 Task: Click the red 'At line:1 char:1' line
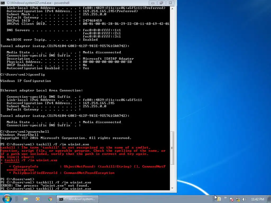click(17, 157)
